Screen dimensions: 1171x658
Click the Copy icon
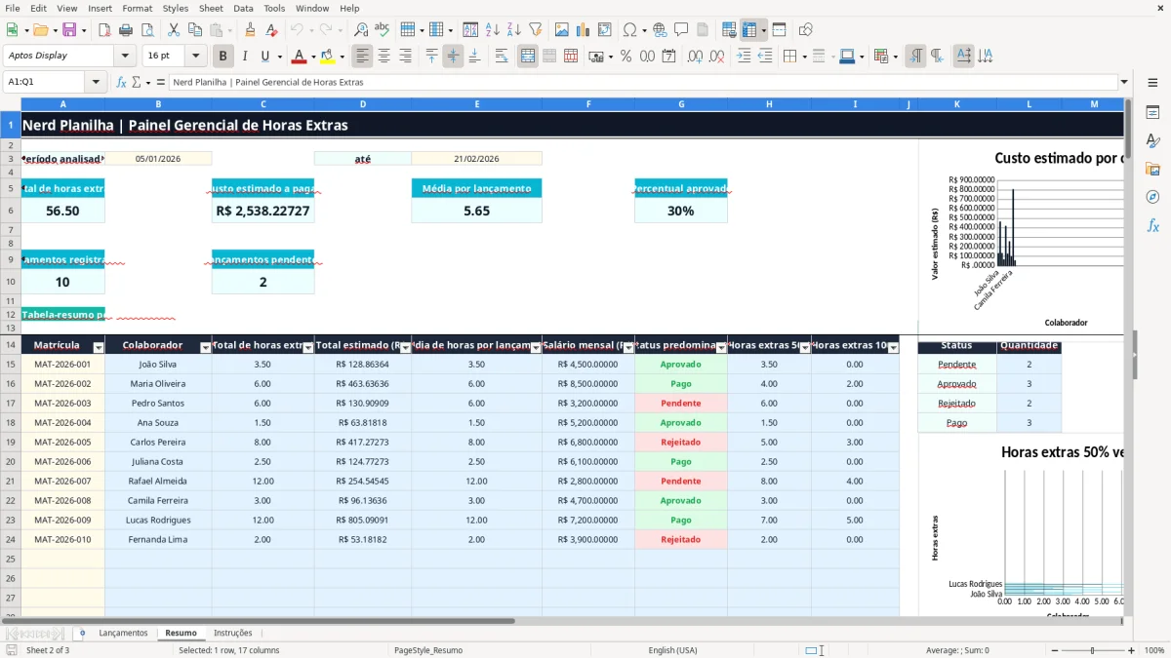click(194, 30)
